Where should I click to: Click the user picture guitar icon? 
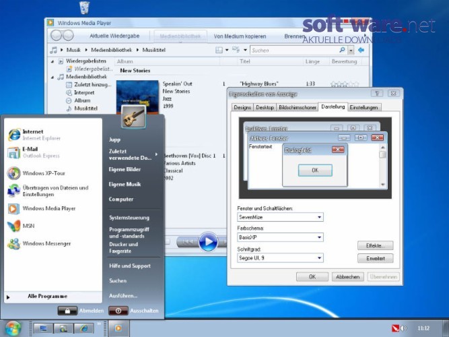[133, 117]
